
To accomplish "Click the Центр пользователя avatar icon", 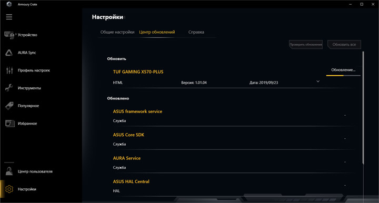I will click(x=9, y=171).
